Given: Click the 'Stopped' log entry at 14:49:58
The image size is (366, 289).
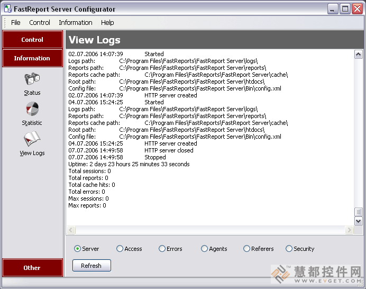Looking at the screenshot, I should pyautogui.click(x=117, y=157).
